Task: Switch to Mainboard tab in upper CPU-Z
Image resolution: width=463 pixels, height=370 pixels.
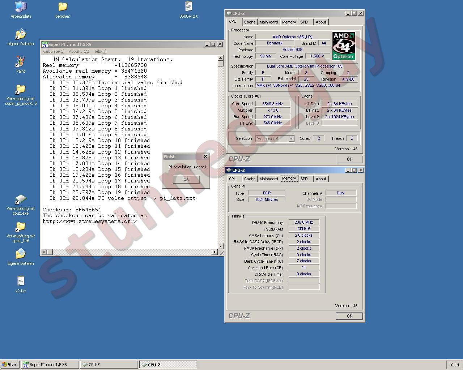Action: coord(269,22)
